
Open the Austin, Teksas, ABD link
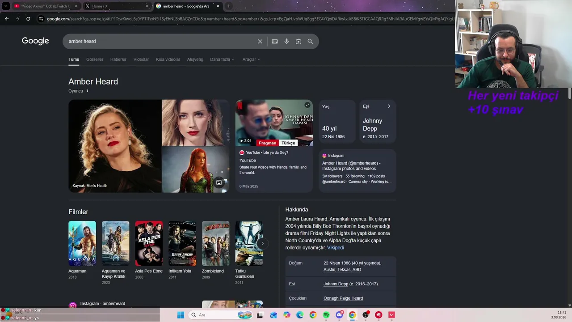pyautogui.click(x=342, y=270)
